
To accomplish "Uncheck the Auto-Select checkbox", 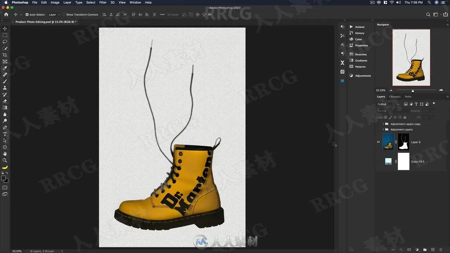I will tap(27, 15).
